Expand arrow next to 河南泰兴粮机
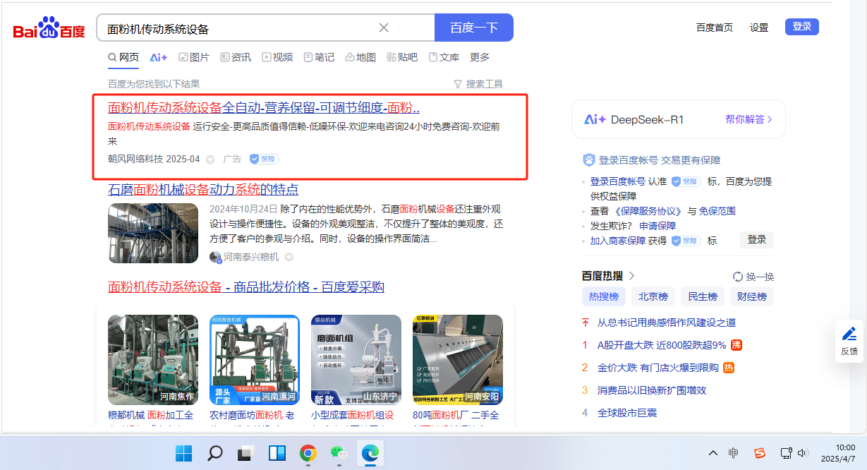867x470 pixels. tap(289, 258)
